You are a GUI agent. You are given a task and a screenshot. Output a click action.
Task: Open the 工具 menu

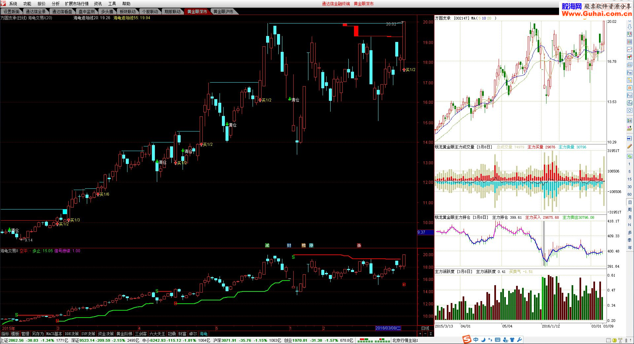point(112,4)
